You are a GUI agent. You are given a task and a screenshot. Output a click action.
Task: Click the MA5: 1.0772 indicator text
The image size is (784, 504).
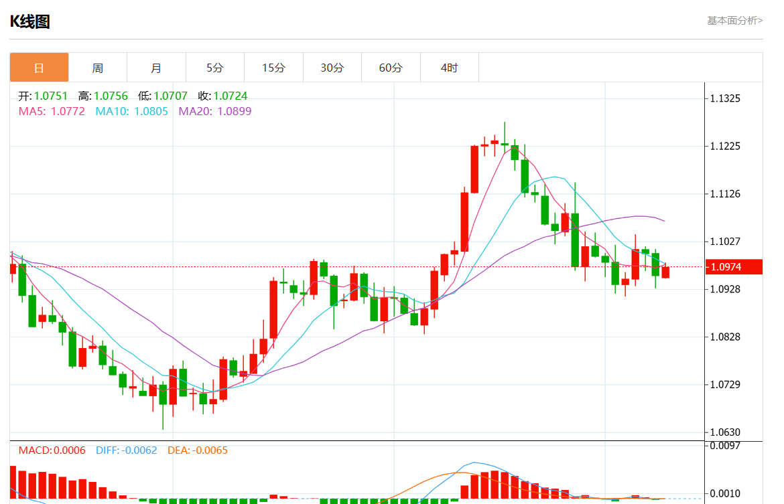coord(52,111)
